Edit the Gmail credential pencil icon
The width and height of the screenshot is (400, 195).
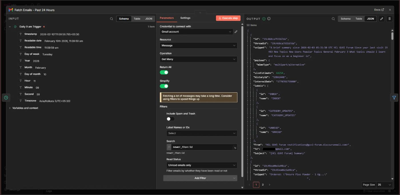pos(236,32)
